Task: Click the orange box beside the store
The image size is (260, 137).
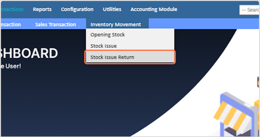Action: (x=258, y=103)
